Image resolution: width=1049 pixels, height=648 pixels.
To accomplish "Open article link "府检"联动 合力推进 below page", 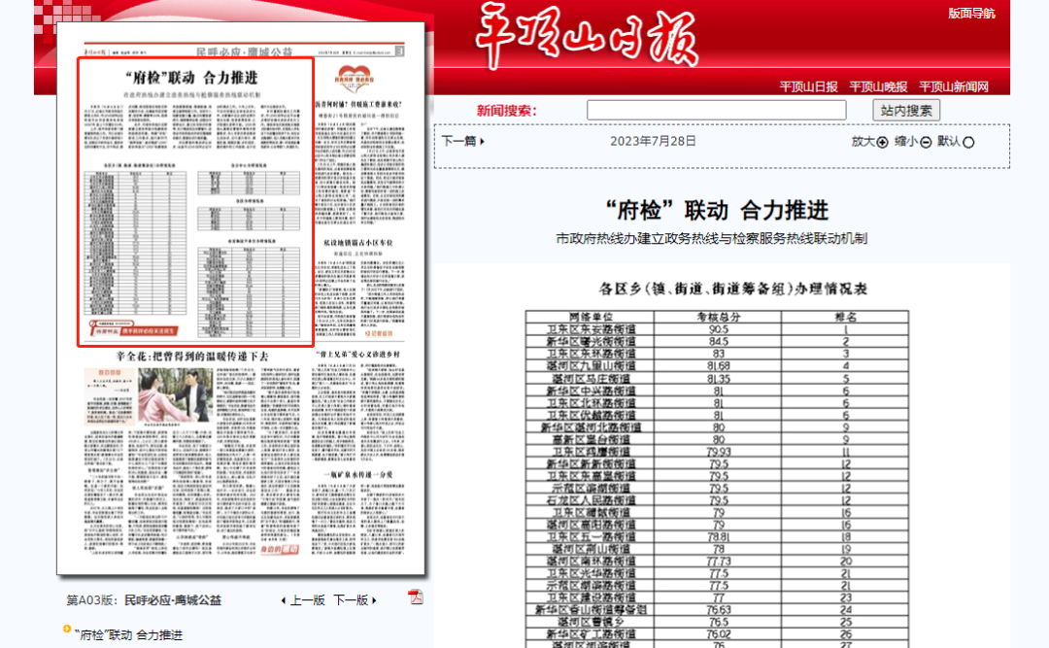I will coord(128,634).
